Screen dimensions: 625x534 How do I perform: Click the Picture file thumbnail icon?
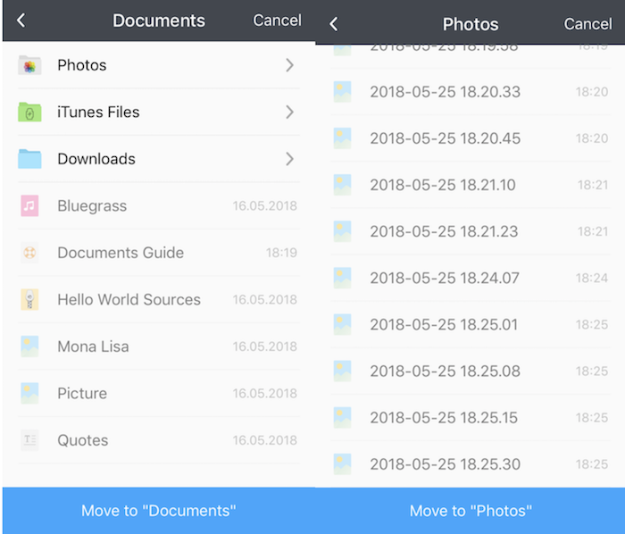point(29,394)
